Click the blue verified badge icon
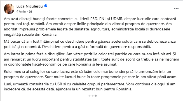 point(46,6)
